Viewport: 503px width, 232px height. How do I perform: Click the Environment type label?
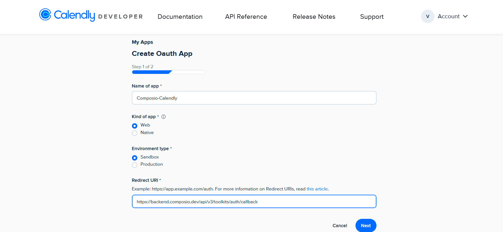pyautogui.click(x=150, y=148)
